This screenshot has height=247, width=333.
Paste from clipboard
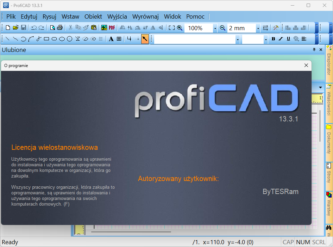click(94, 28)
